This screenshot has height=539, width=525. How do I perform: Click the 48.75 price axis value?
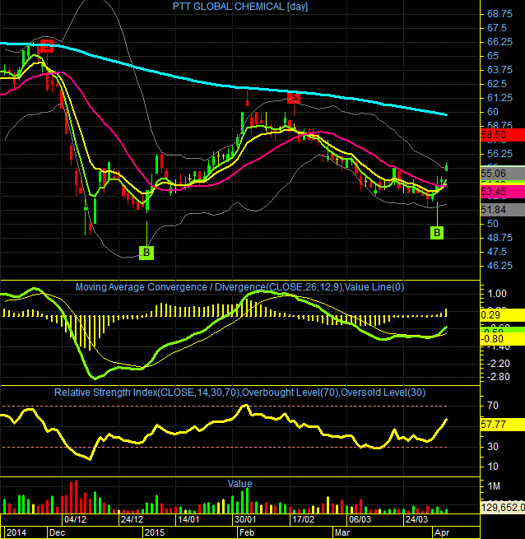tap(499, 238)
